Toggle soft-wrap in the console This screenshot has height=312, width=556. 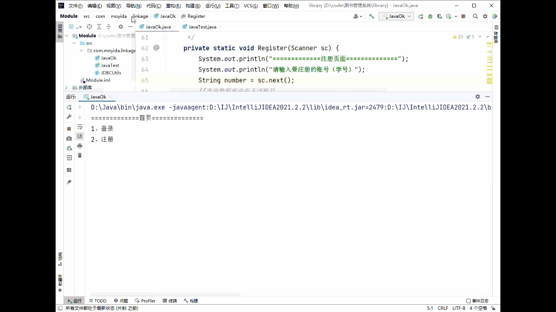(x=80, y=127)
